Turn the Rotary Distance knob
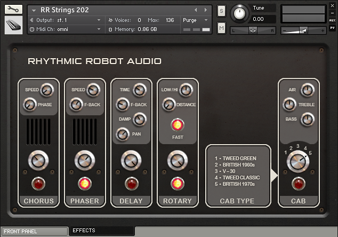Image resolution: width=338 pixels, height=237 pixels. (x=169, y=105)
